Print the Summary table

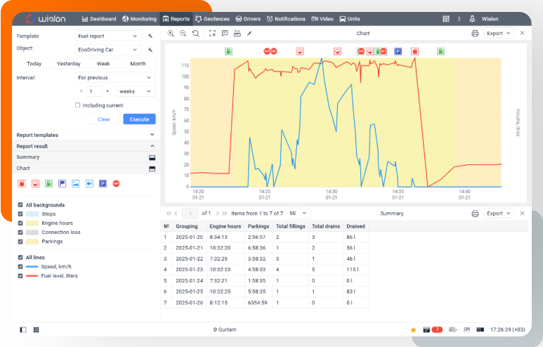point(475,214)
